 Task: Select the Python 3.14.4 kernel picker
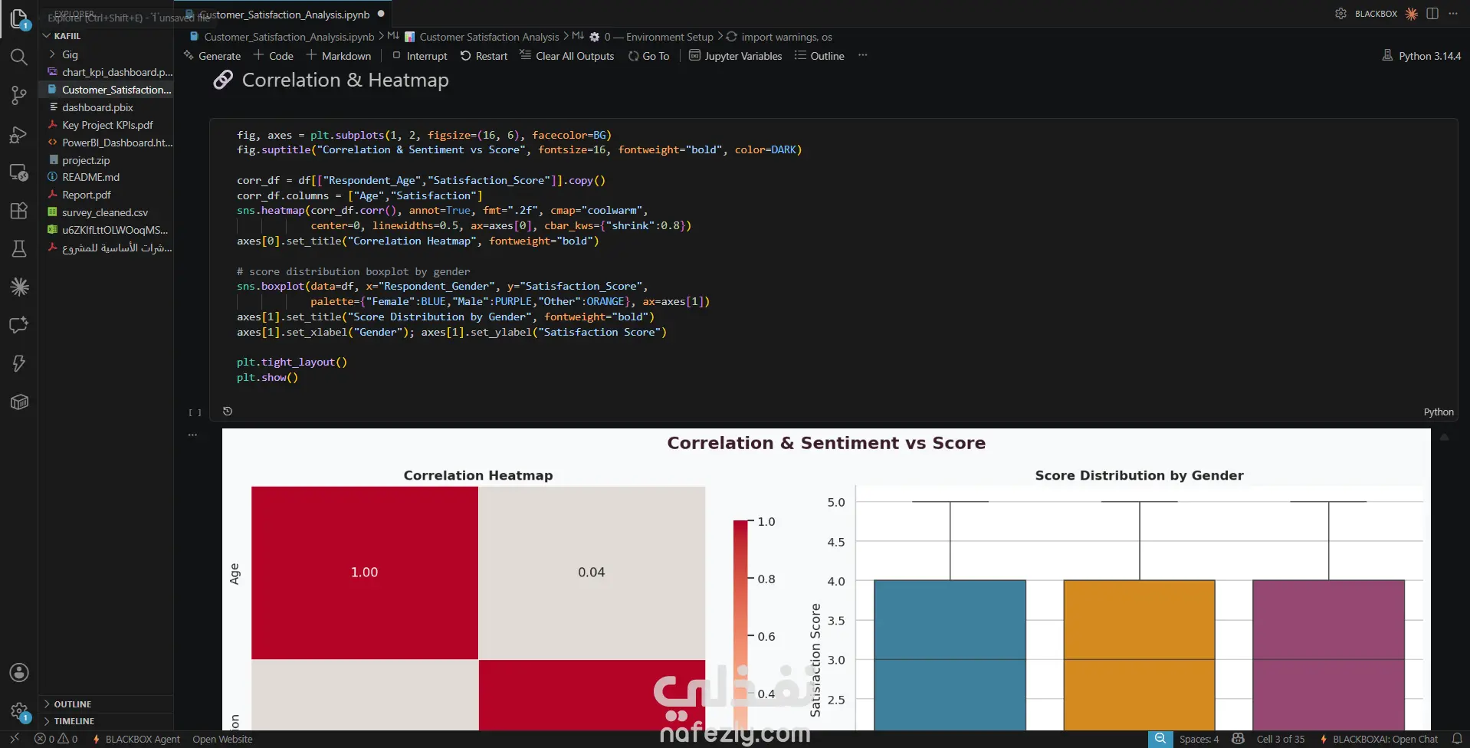[x=1422, y=56]
